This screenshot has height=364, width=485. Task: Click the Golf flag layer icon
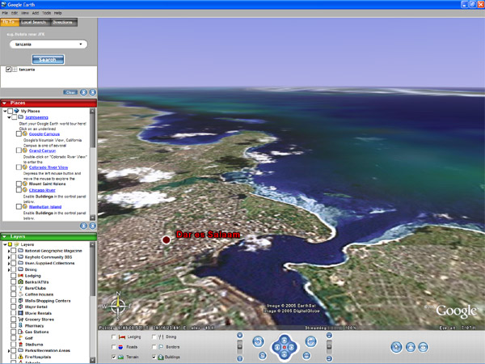(20, 337)
